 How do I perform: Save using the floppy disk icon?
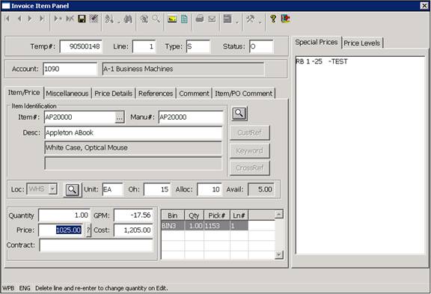click(82, 19)
